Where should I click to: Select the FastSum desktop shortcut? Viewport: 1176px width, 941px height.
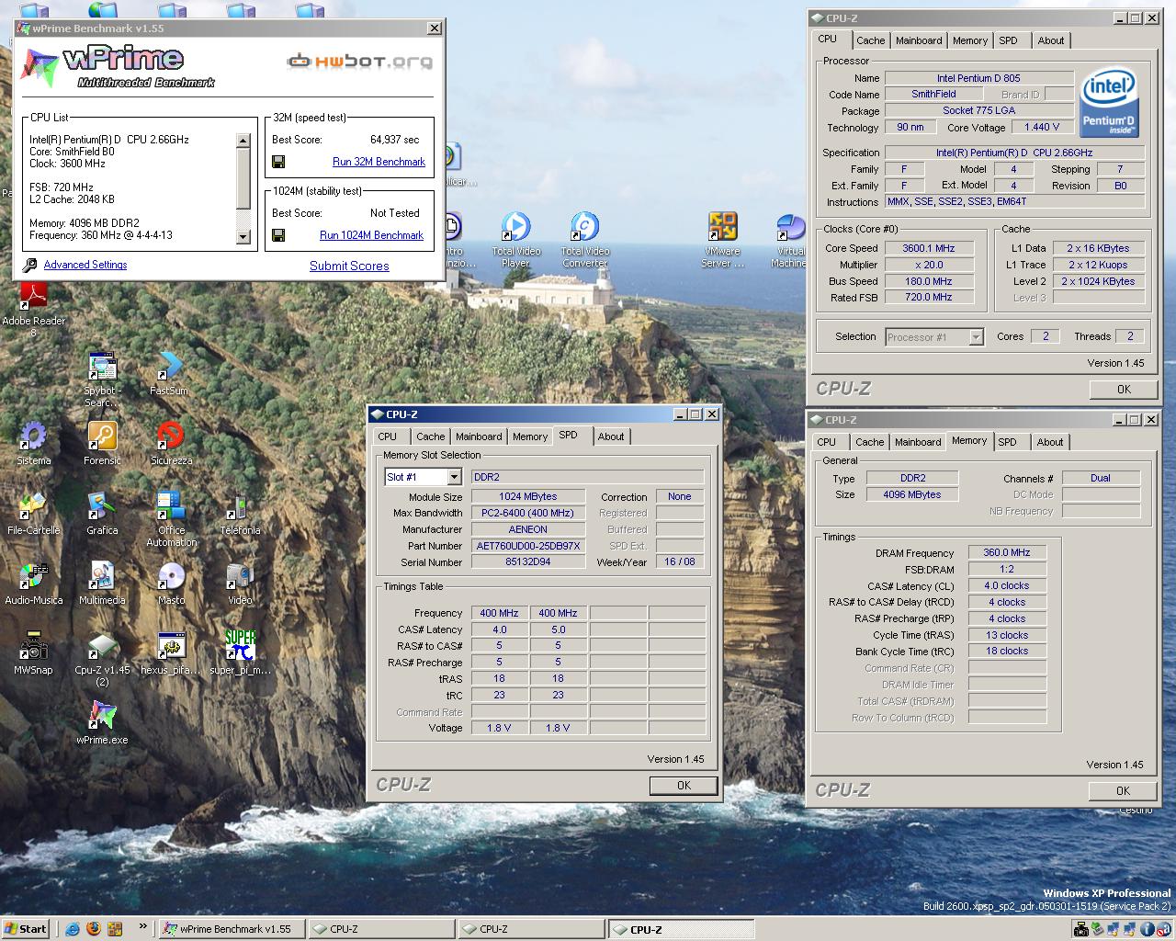[x=170, y=367]
